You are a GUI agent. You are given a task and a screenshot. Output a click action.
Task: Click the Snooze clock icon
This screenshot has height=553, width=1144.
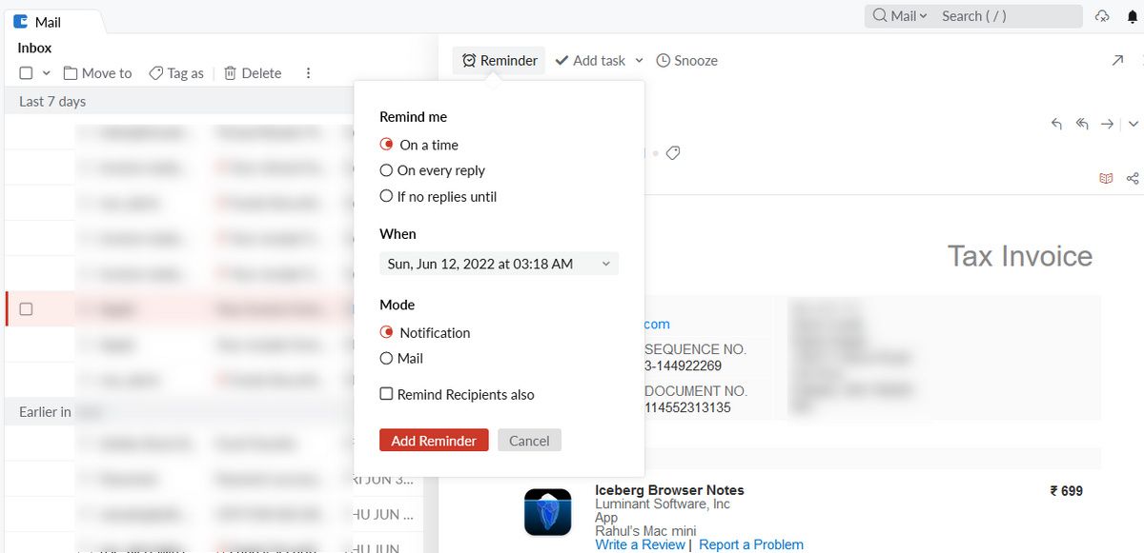[664, 61]
